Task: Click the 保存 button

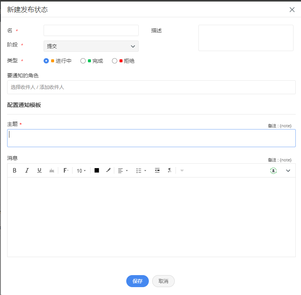Action: (138, 281)
